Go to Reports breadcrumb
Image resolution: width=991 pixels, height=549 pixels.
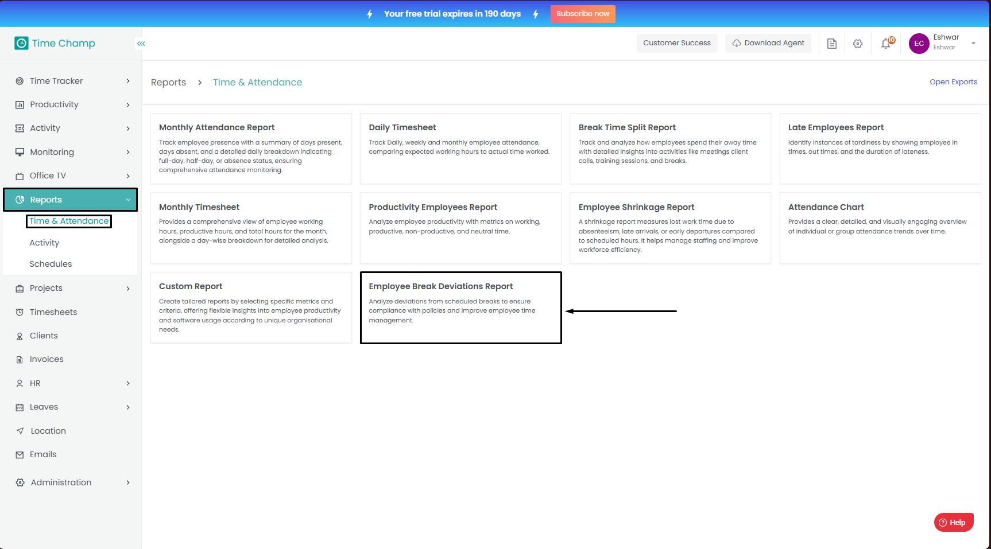[x=168, y=82]
